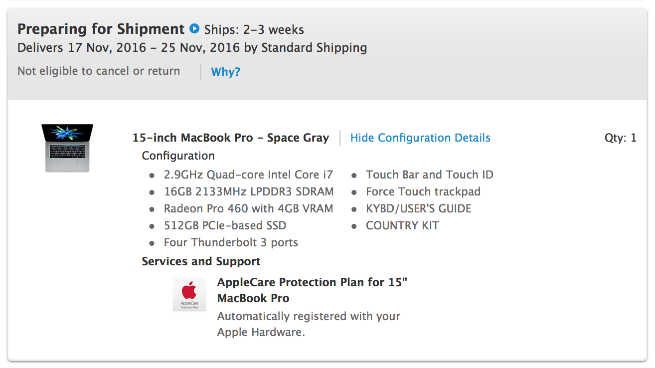Click "Not eligible to cancel or return" text
The width and height of the screenshot is (655, 368).
(99, 71)
